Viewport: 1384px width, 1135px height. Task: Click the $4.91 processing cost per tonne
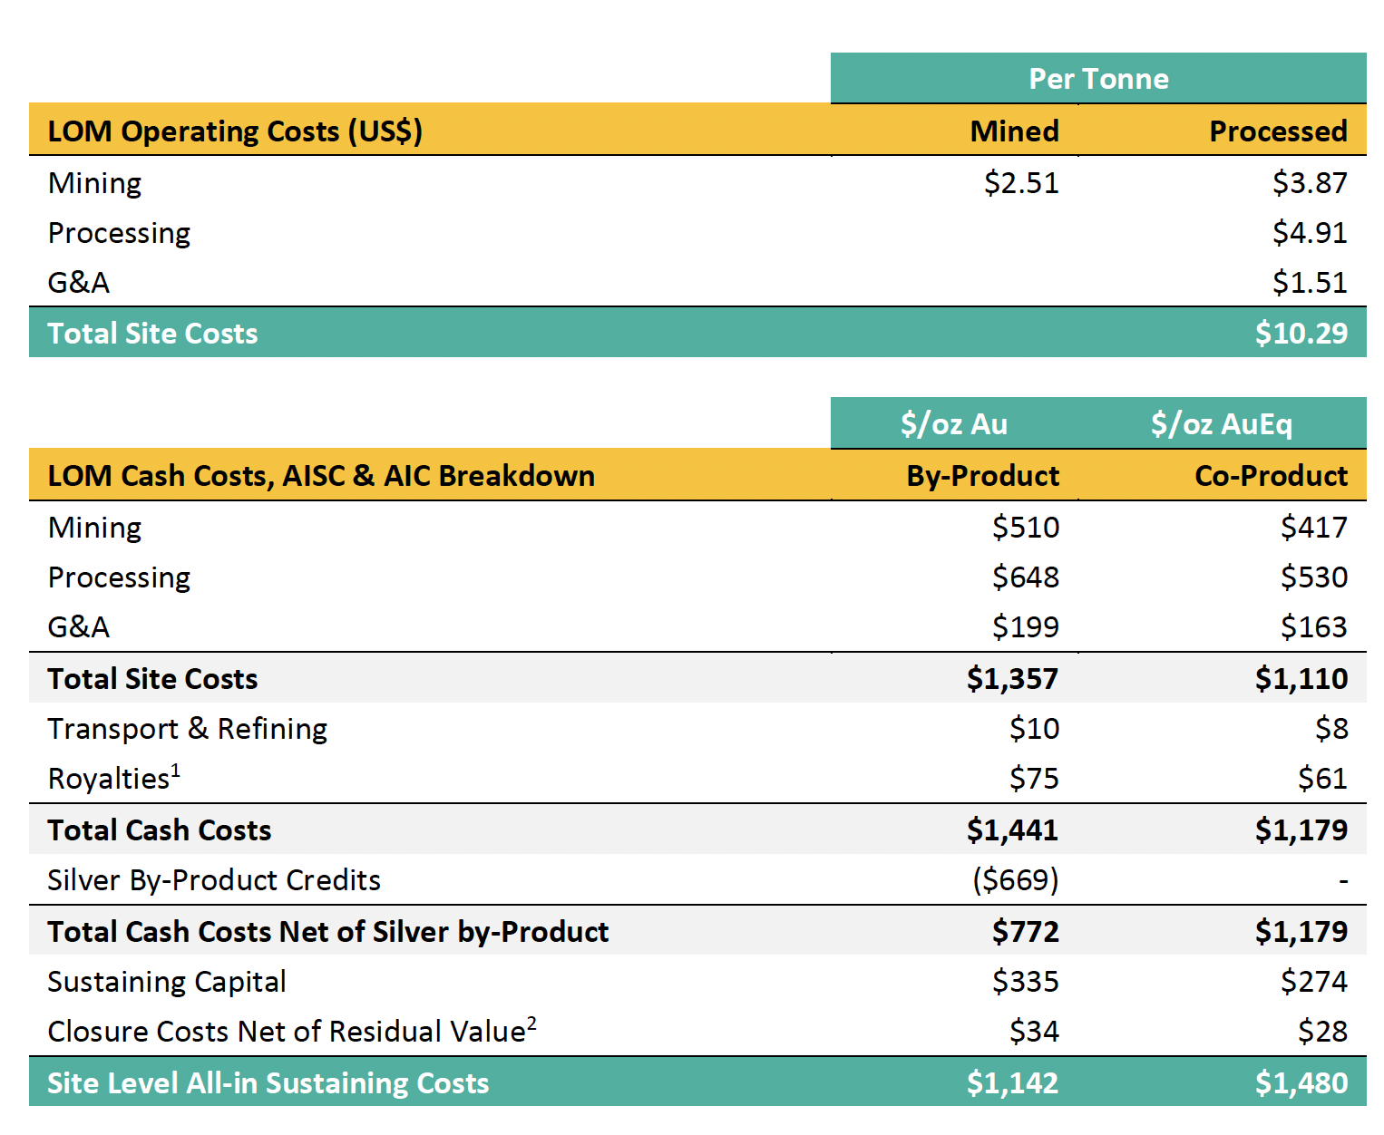1309,233
